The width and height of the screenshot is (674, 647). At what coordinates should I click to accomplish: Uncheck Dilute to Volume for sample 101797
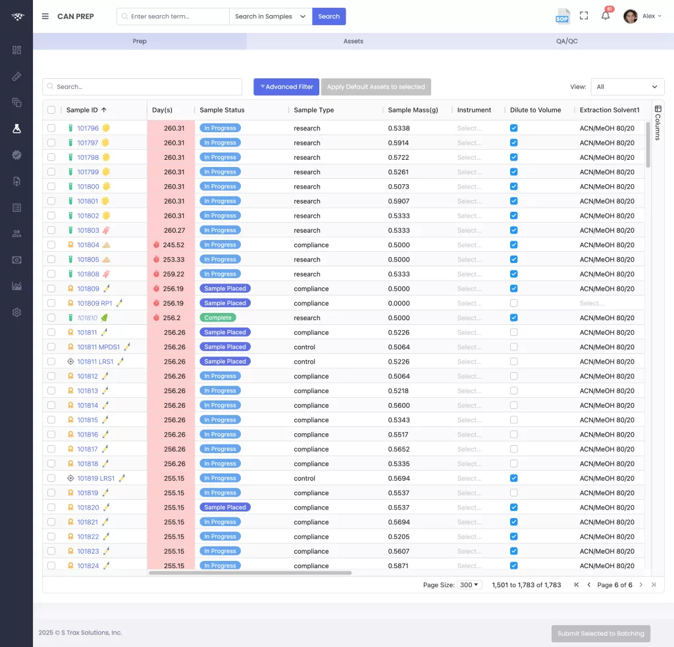513,143
